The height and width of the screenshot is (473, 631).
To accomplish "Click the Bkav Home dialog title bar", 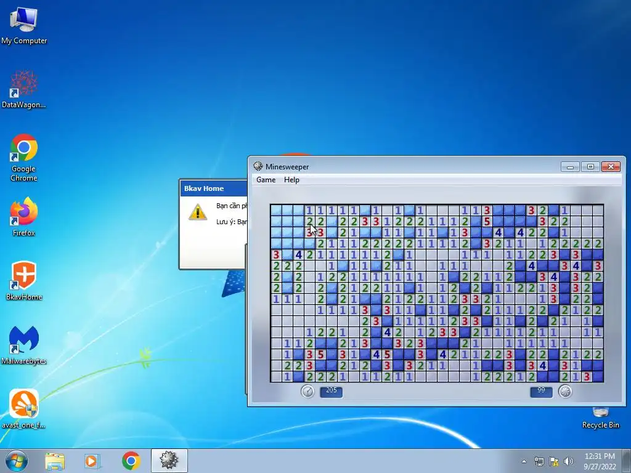I will (214, 188).
